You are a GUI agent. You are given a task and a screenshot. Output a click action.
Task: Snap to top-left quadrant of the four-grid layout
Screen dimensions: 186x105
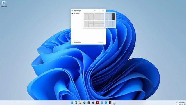coord(97,22)
